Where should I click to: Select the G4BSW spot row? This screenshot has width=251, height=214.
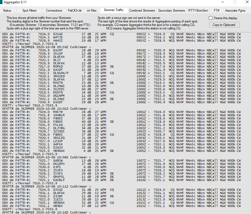(x=121, y=160)
